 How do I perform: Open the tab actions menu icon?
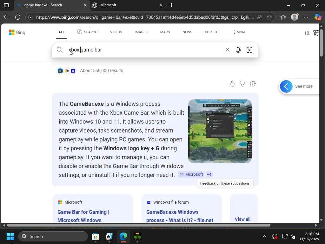coord(6,5)
